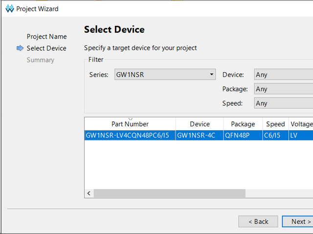Click the blue arrow beside Select Device

click(20, 48)
